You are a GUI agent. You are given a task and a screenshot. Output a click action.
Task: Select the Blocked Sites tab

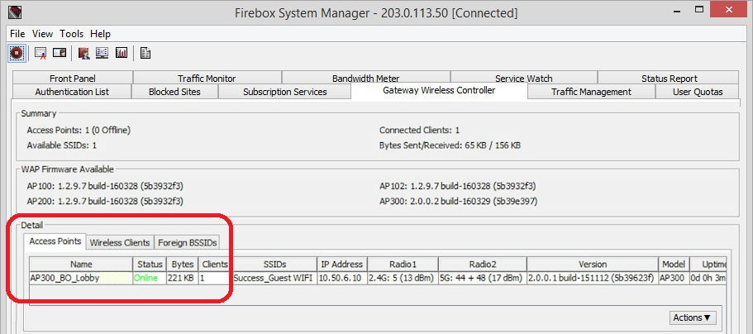(174, 92)
